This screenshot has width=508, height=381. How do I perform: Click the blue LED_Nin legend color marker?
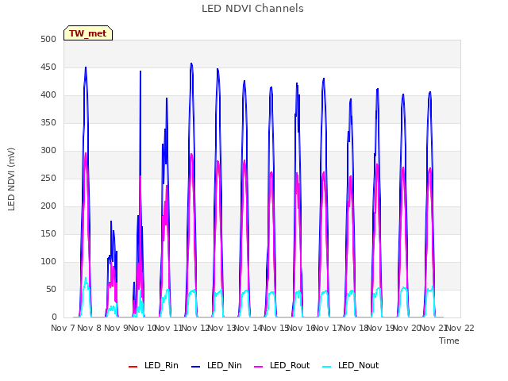(x=196, y=367)
